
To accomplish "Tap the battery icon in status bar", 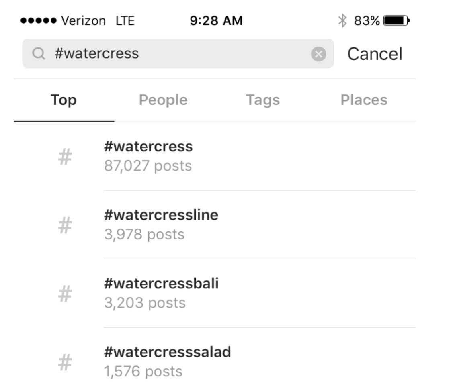I will [x=396, y=20].
